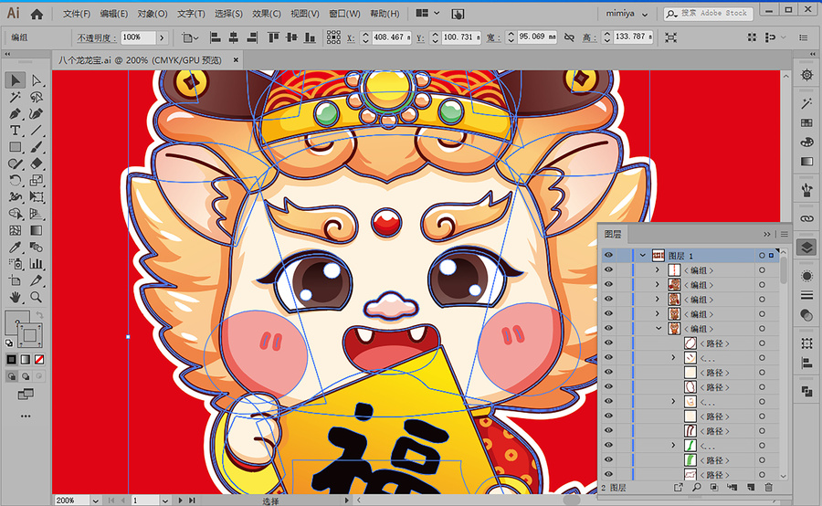
Task: Select the Paintbrush tool
Action: click(x=37, y=147)
